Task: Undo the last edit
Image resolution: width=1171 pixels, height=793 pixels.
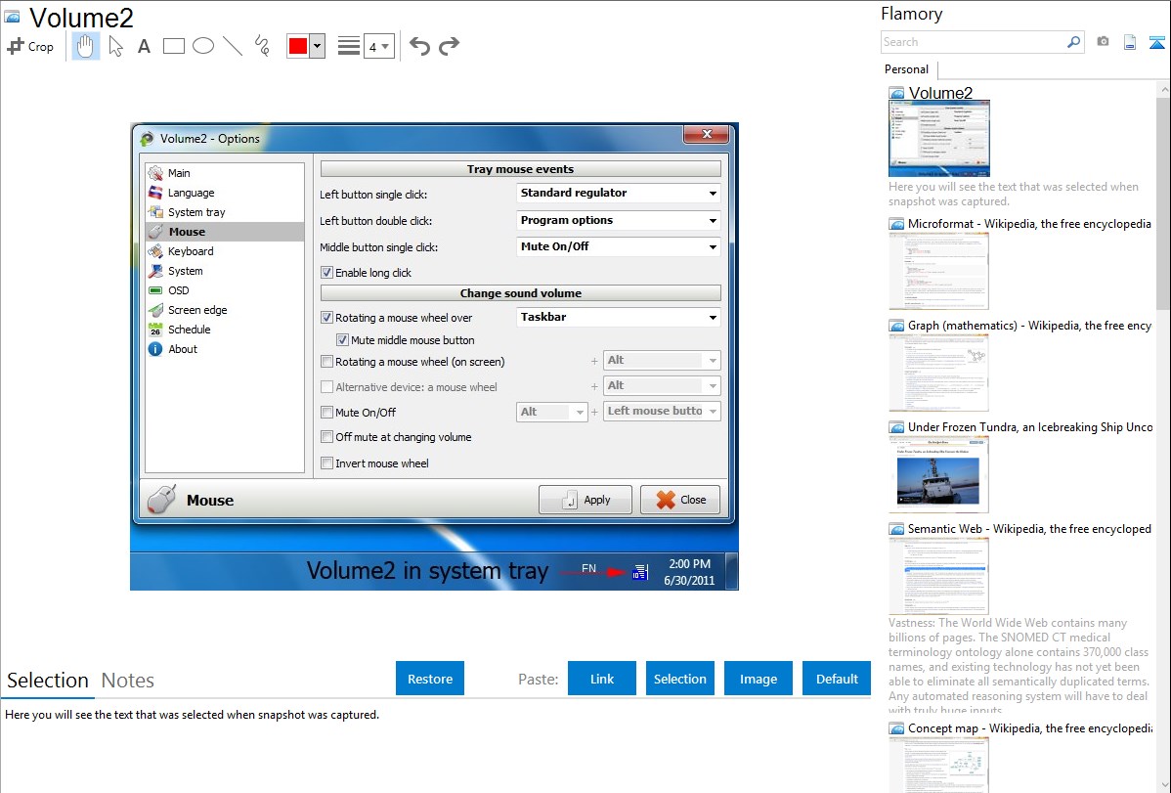Action: click(419, 46)
